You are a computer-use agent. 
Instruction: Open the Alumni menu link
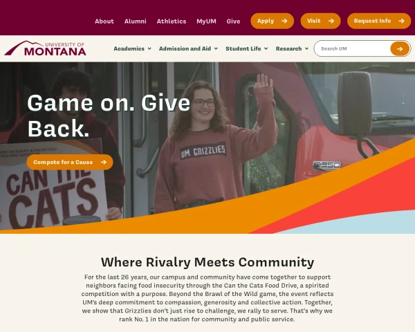(136, 21)
